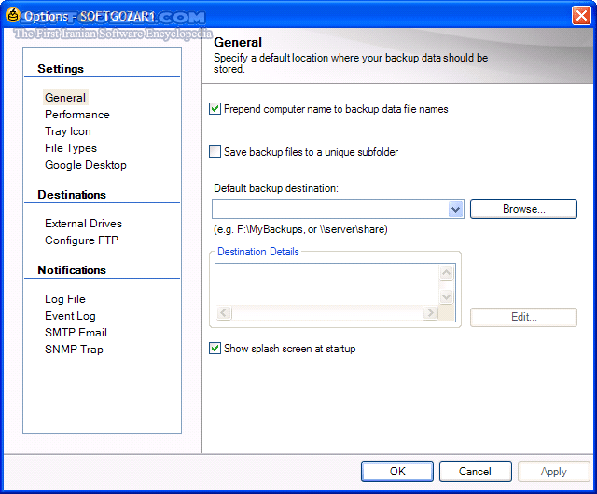597x494 pixels.
Task: Toggle Prepend computer name checkbox
Action: 215,109
